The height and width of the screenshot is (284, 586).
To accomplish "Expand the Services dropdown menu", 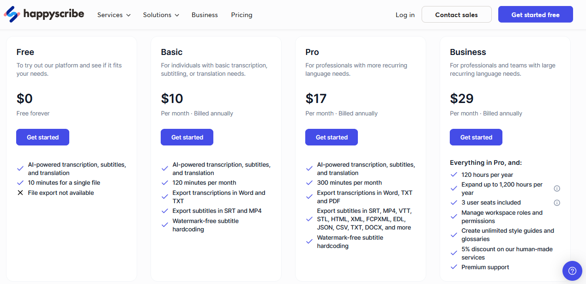I will (114, 15).
